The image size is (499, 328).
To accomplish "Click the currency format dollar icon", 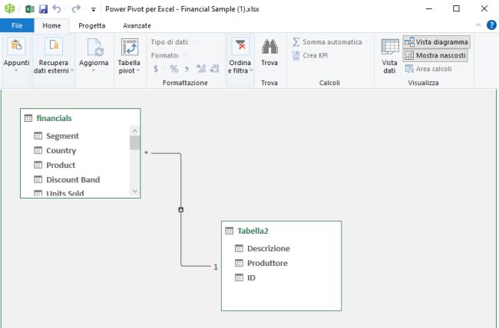I will (x=156, y=69).
